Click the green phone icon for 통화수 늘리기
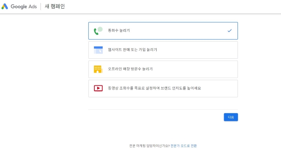The image size is (281, 155). tap(98, 31)
